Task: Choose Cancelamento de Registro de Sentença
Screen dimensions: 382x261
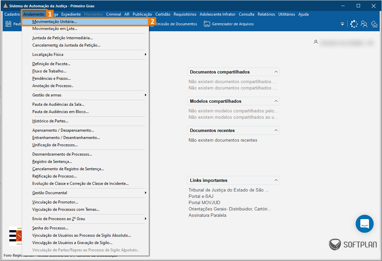Action: 86,169
